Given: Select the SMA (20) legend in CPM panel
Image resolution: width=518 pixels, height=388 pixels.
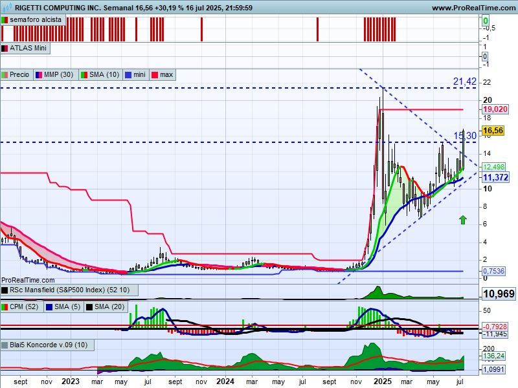Looking at the screenshot, I should pyautogui.click(x=106, y=307).
